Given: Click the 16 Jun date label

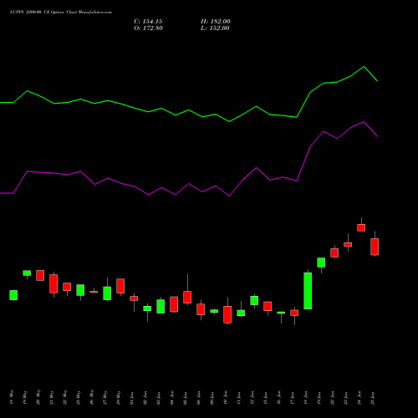Looking at the screenshot, I should coord(279,398).
